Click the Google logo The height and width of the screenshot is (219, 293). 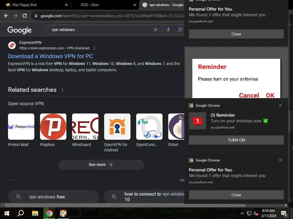19,30
